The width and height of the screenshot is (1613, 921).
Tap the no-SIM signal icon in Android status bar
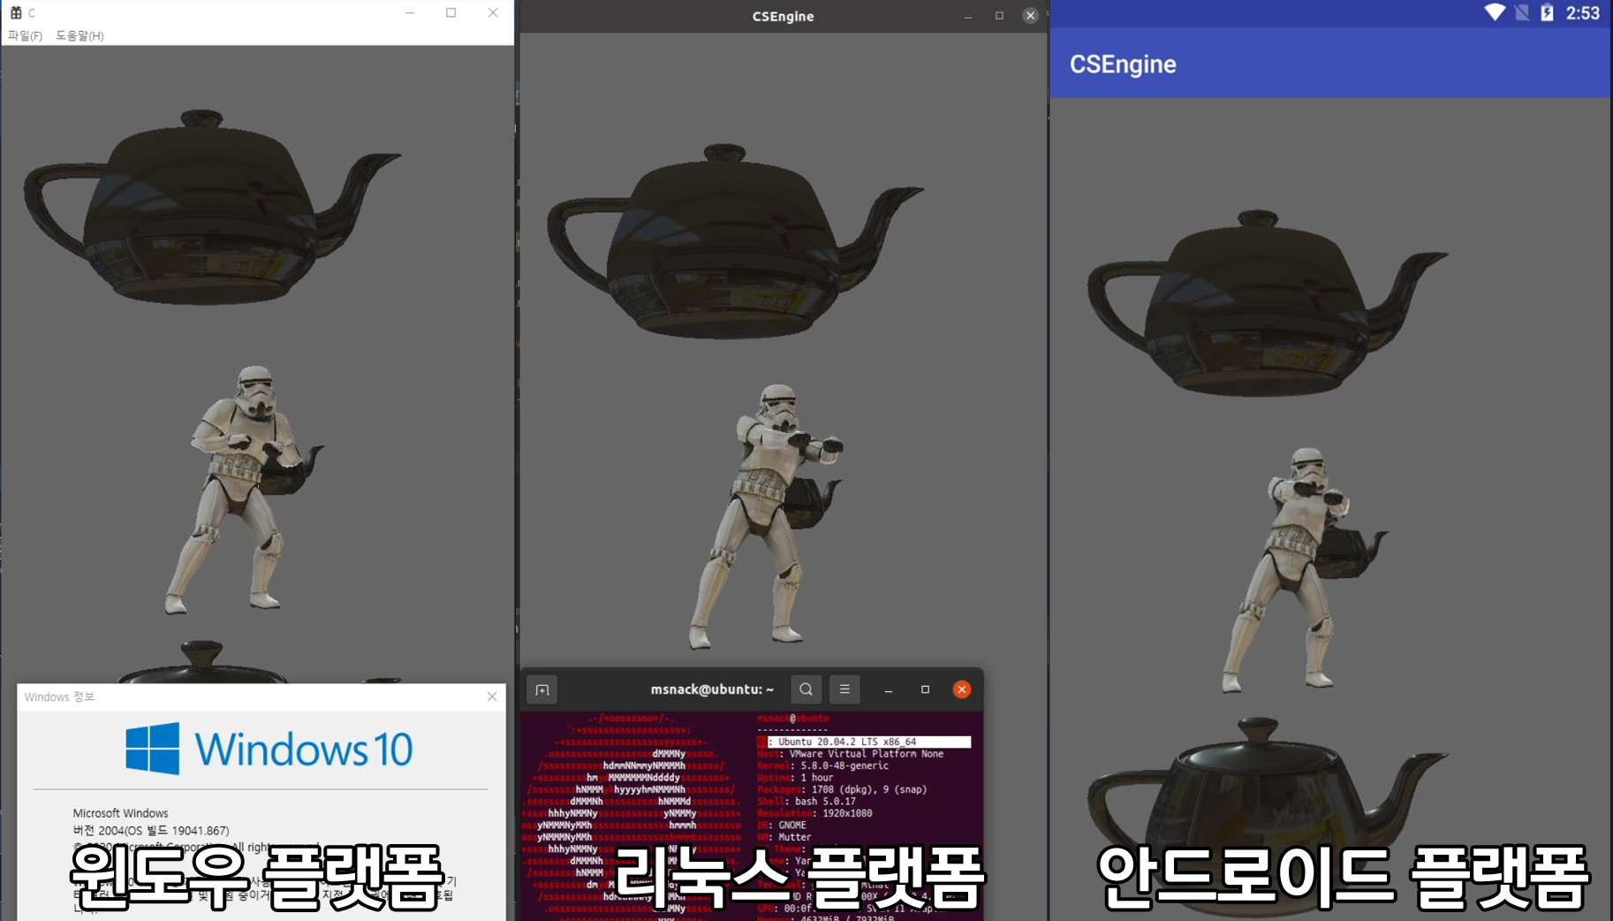coord(1522,12)
